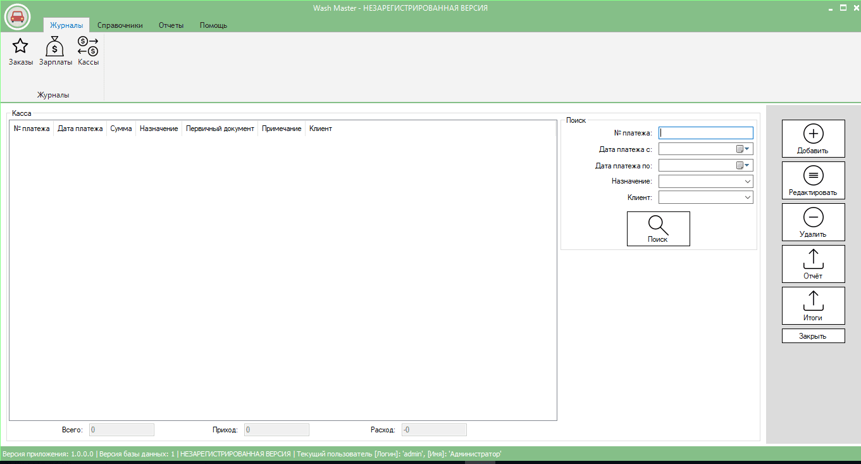Click the Удалить minus icon button
The image size is (861, 464).
click(813, 222)
